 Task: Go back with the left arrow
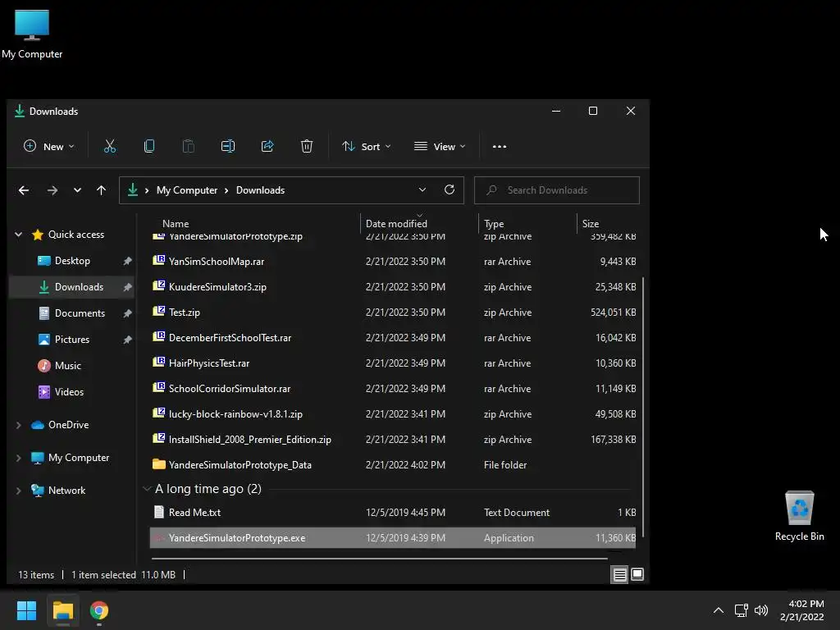[x=24, y=190]
